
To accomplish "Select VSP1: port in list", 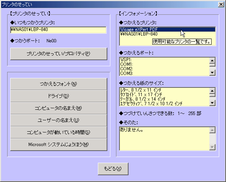I will coord(164,60).
